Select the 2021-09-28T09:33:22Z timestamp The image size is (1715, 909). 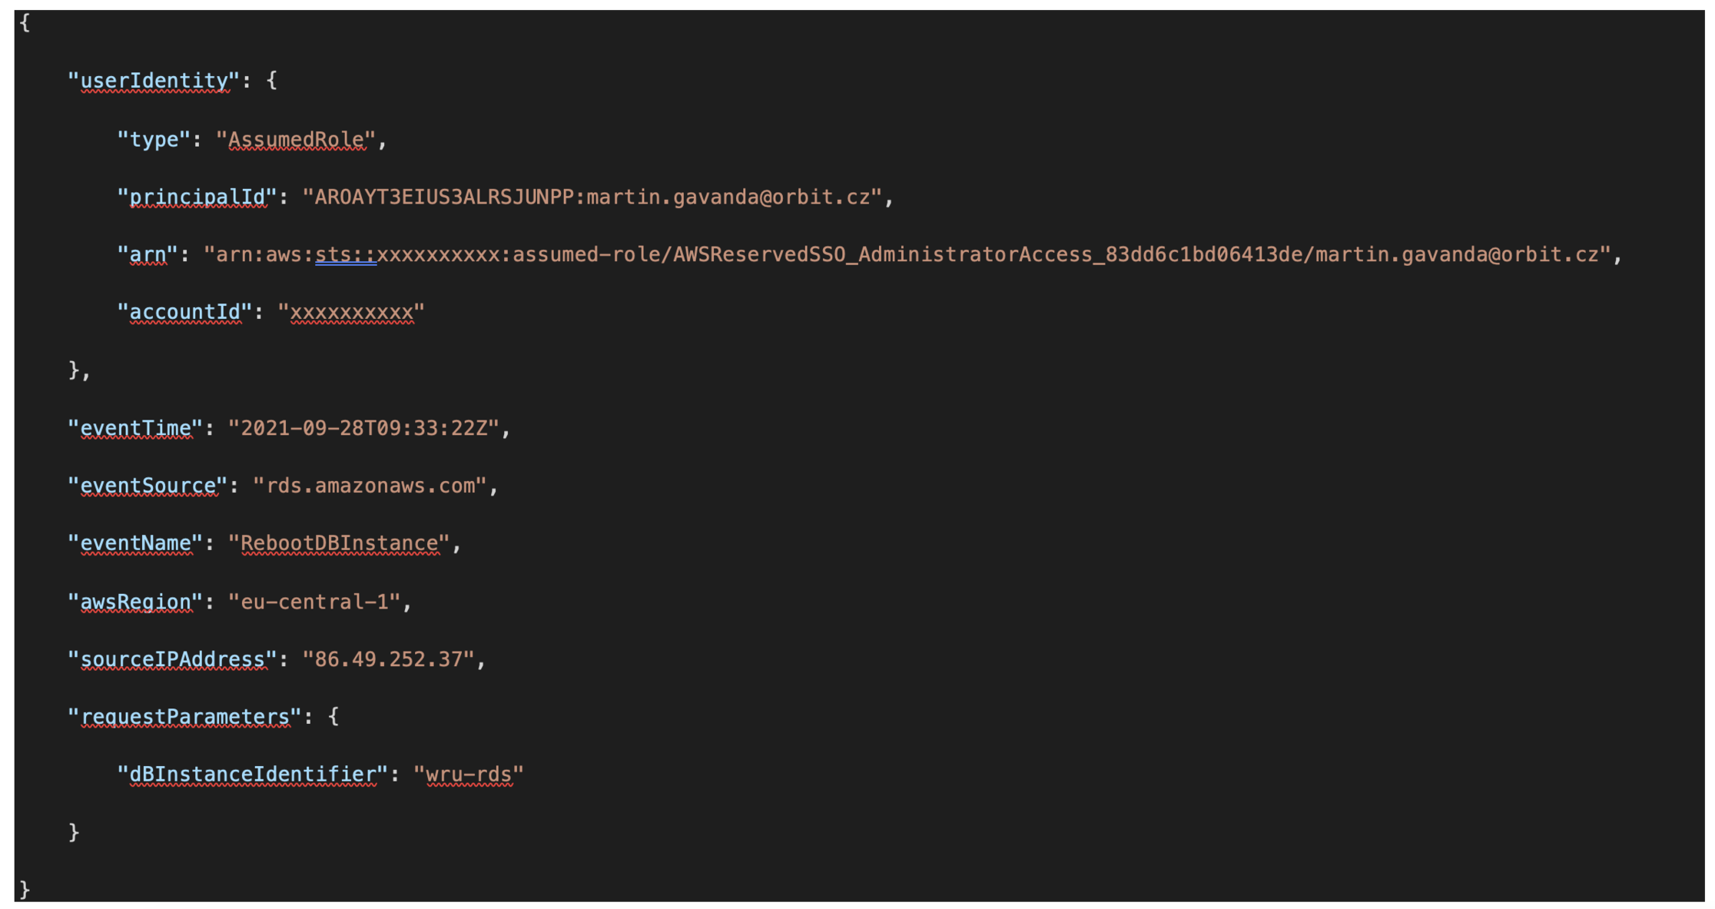pyautogui.click(x=363, y=428)
